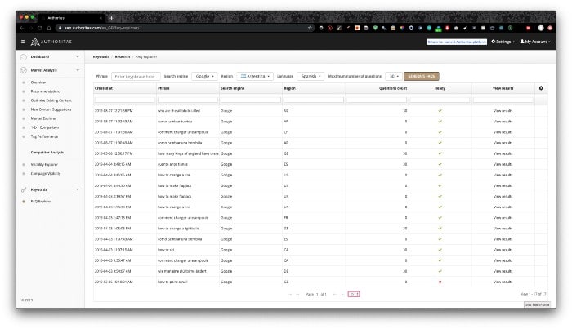This screenshot has width=572, height=329.
Task: Click the My Account person icon
Action: pos(522,42)
